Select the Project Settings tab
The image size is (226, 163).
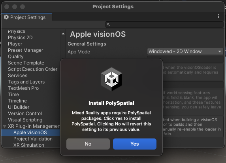click(27, 17)
